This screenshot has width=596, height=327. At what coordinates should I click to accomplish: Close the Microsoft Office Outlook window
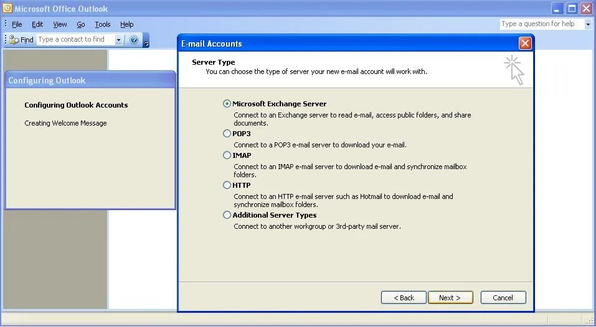586,8
